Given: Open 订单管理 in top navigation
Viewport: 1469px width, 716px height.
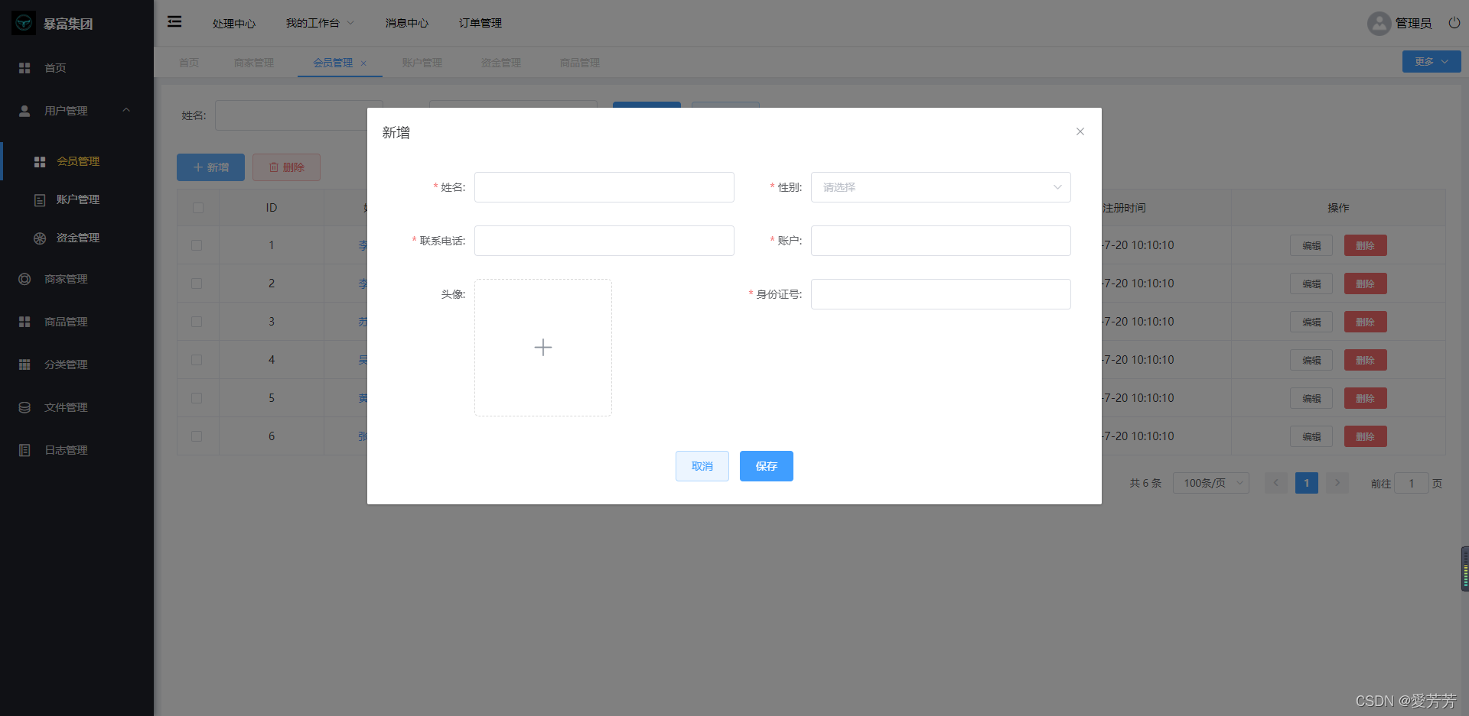Looking at the screenshot, I should click(480, 23).
